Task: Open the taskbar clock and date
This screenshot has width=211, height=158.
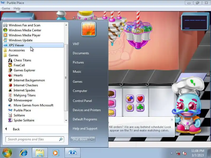Action: pos(198,153)
